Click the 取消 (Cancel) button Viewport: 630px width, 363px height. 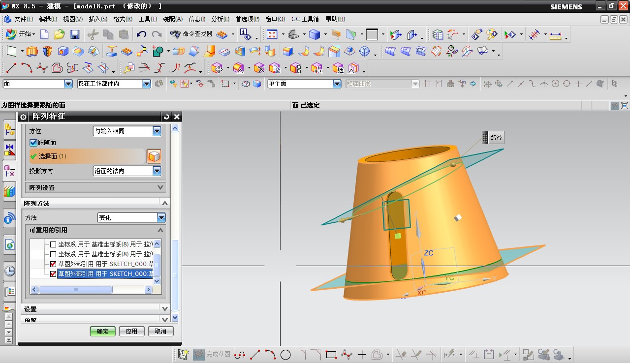[160, 331]
